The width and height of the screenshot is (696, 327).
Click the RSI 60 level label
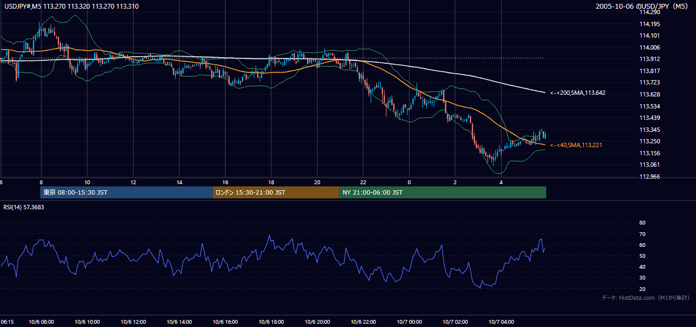pos(642,245)
